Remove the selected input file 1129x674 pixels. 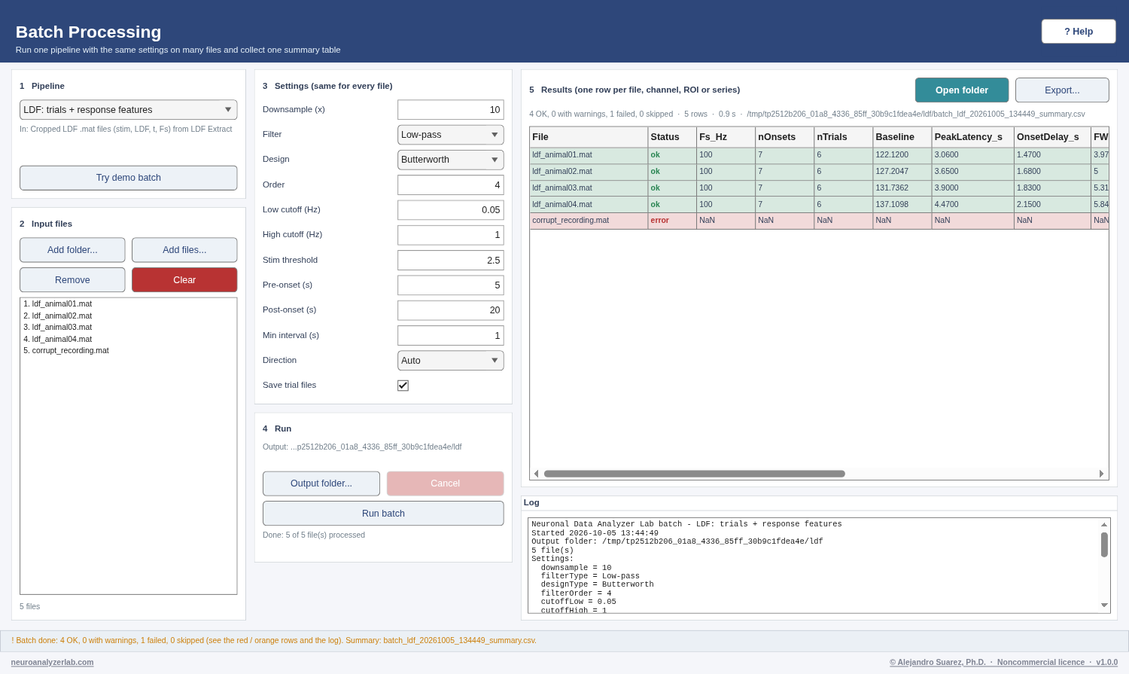(x=72, y=280)
